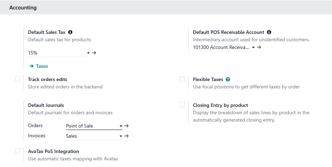Tick the Closing Entry by product checkbox
The image size is (332, 167).
pyautogui.click(x=182, y=105)
